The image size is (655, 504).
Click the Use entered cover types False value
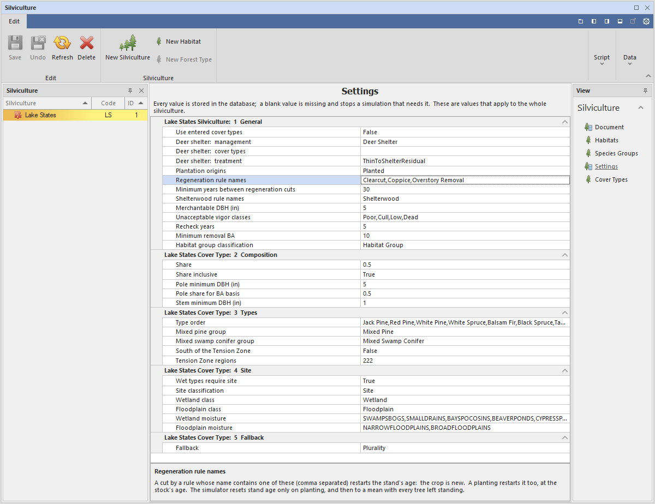pyautogui.click(x=465, y=132)
